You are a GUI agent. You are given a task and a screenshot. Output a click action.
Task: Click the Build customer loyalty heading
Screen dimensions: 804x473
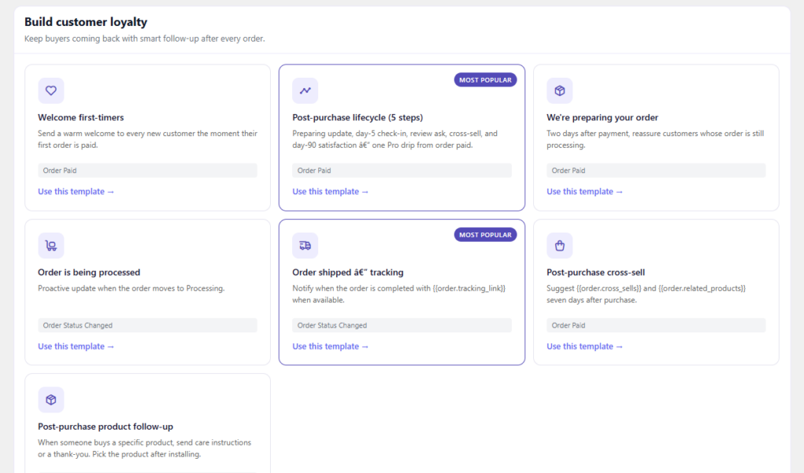point(86,22)
